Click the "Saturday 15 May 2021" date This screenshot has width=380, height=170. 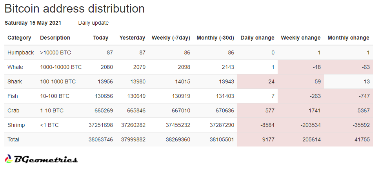tap(33, 23)
